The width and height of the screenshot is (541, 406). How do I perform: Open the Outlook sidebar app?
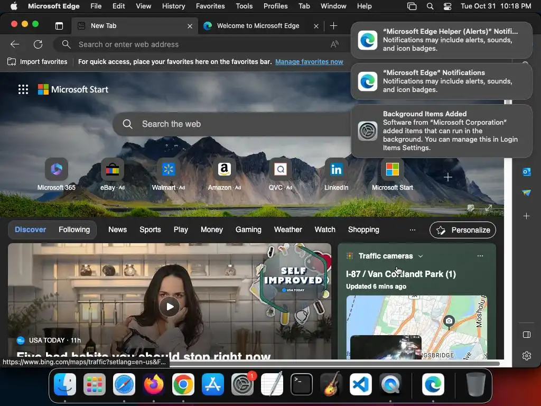[x=527, y=171]
